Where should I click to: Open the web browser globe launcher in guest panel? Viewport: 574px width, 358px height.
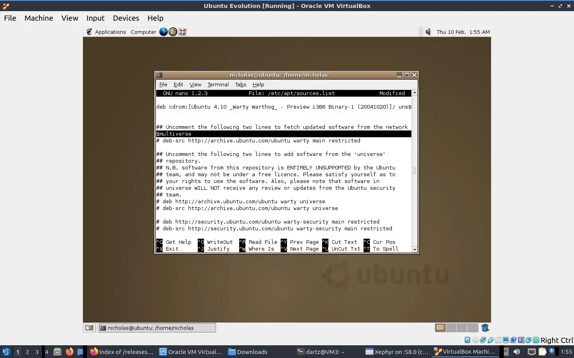coord(163,32)
